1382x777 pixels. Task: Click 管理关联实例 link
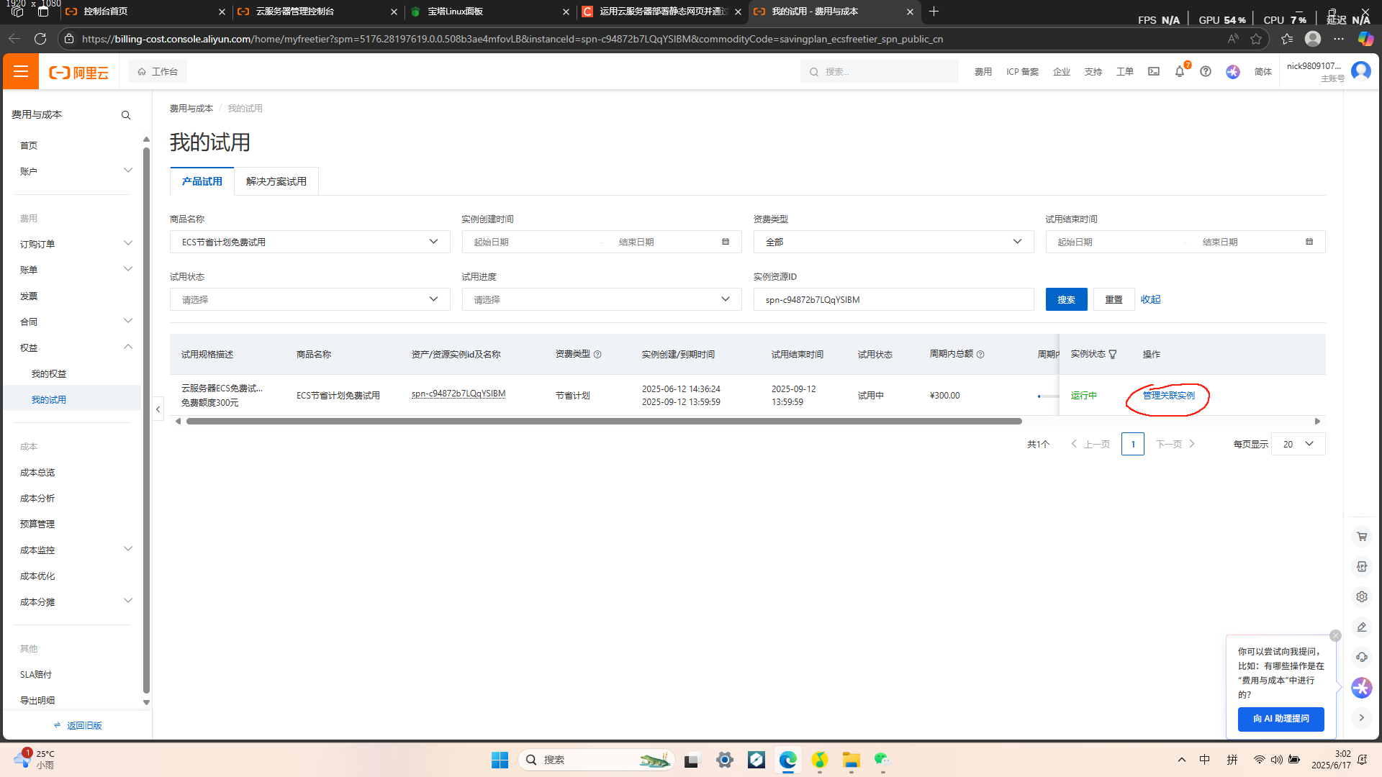click(x=1168, y=396)
